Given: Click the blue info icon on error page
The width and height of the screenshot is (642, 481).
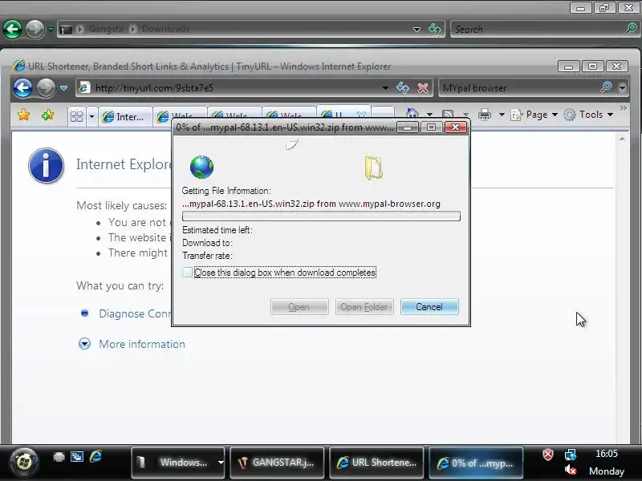Looking at the screenshot, I should click(46, 165).
